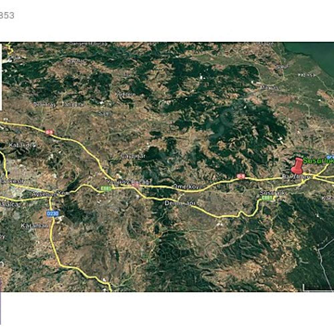The image size is (334, 334).
Task: Click the blue D230 road shield
Action: [53, 213]
